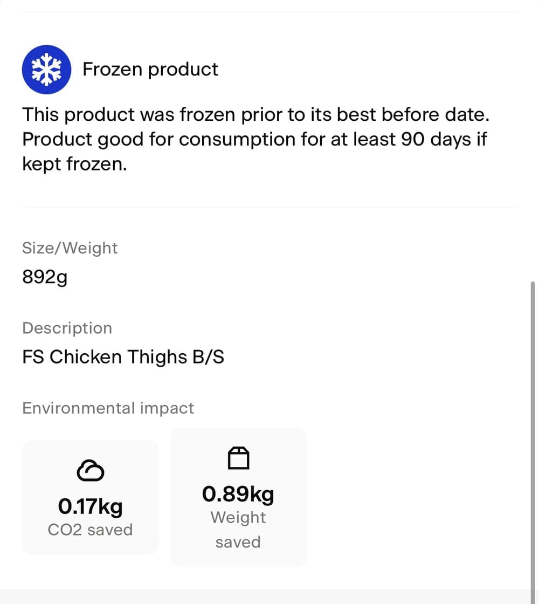The width and height of the screenshot is (539, 604).
Task: Click "kept frozen." at paragraph end
Action: (74, 163)
